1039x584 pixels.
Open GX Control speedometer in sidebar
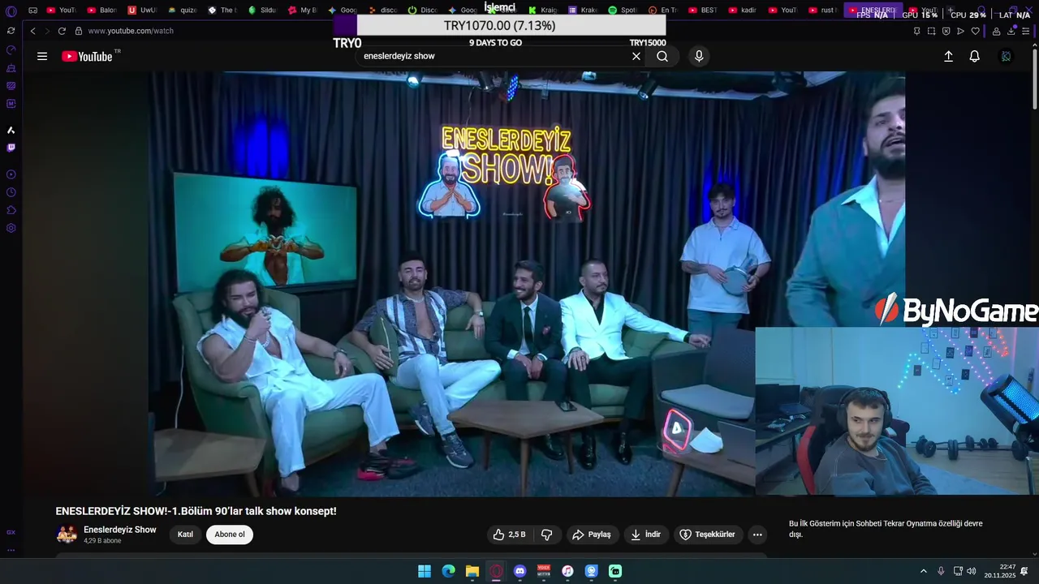pyautogui.click(x=11, y=49)
